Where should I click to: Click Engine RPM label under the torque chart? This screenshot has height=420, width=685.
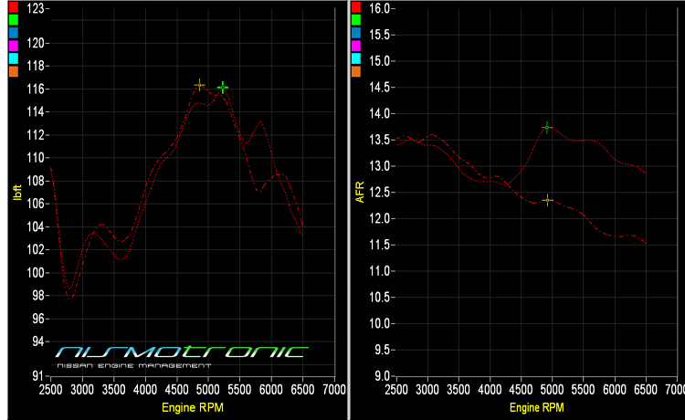pos(191,405)
